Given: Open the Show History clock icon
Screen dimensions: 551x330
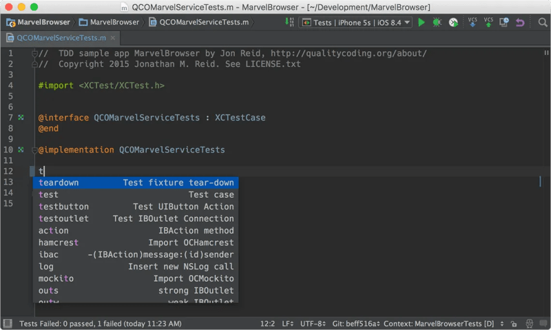Looking at the screenshot, I should tap(504, 22).
